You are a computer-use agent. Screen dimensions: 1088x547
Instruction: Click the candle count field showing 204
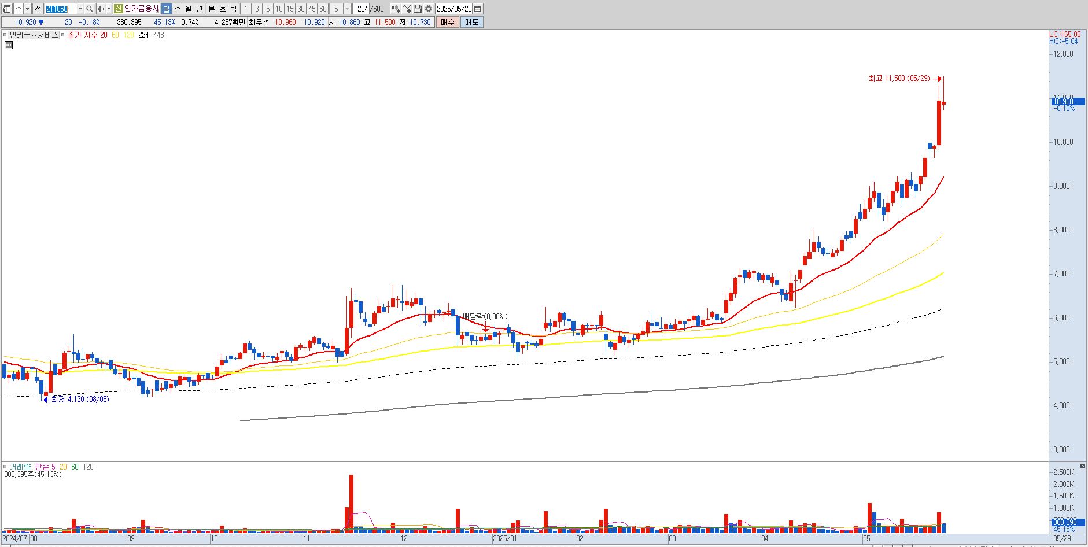[x=362, y=9]
